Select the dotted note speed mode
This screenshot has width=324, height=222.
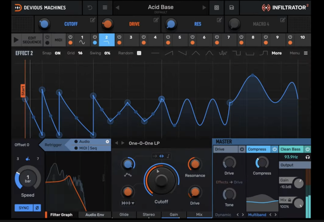click(x=28, y=159)
